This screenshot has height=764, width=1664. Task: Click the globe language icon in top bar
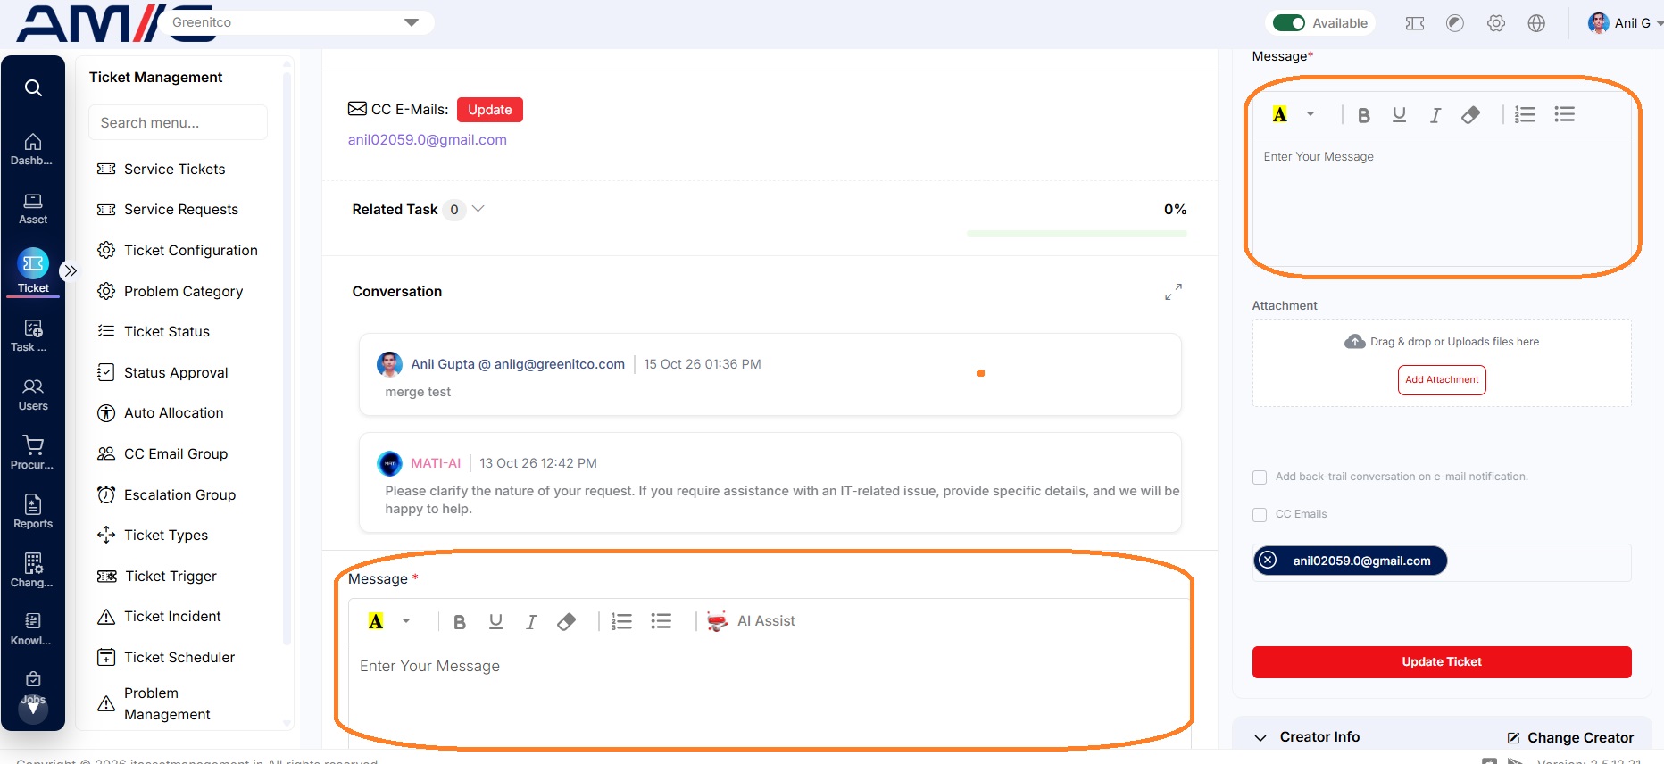point(1536,23)
